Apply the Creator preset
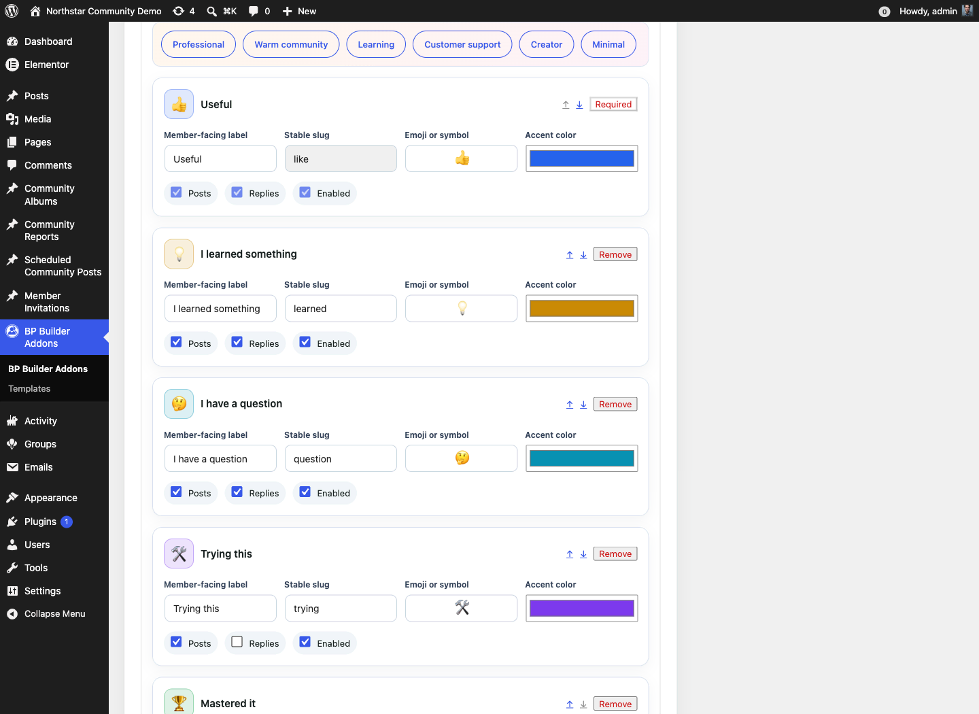 (547, 44)
